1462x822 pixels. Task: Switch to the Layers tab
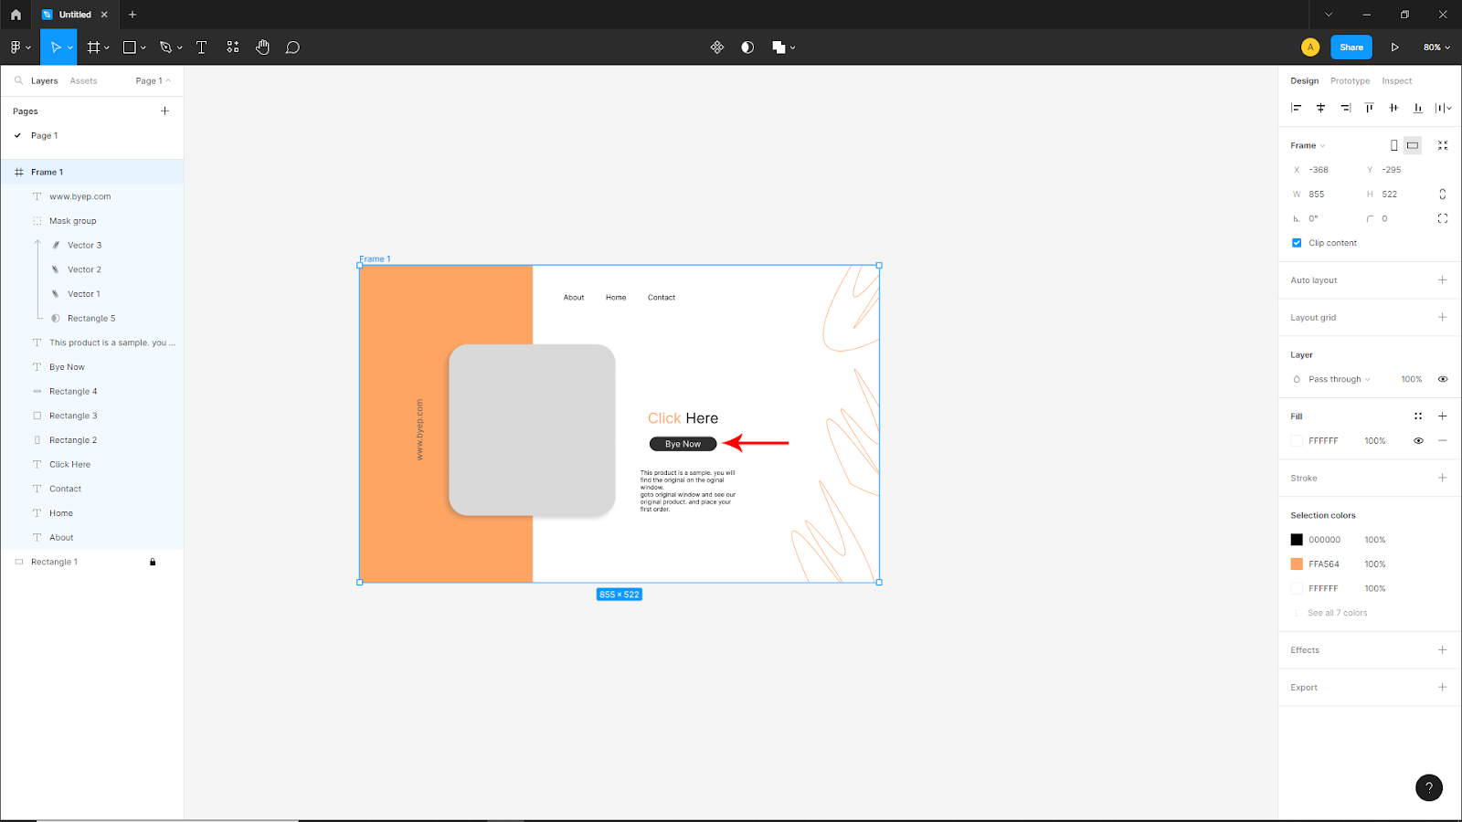click(x=44, y=80)
